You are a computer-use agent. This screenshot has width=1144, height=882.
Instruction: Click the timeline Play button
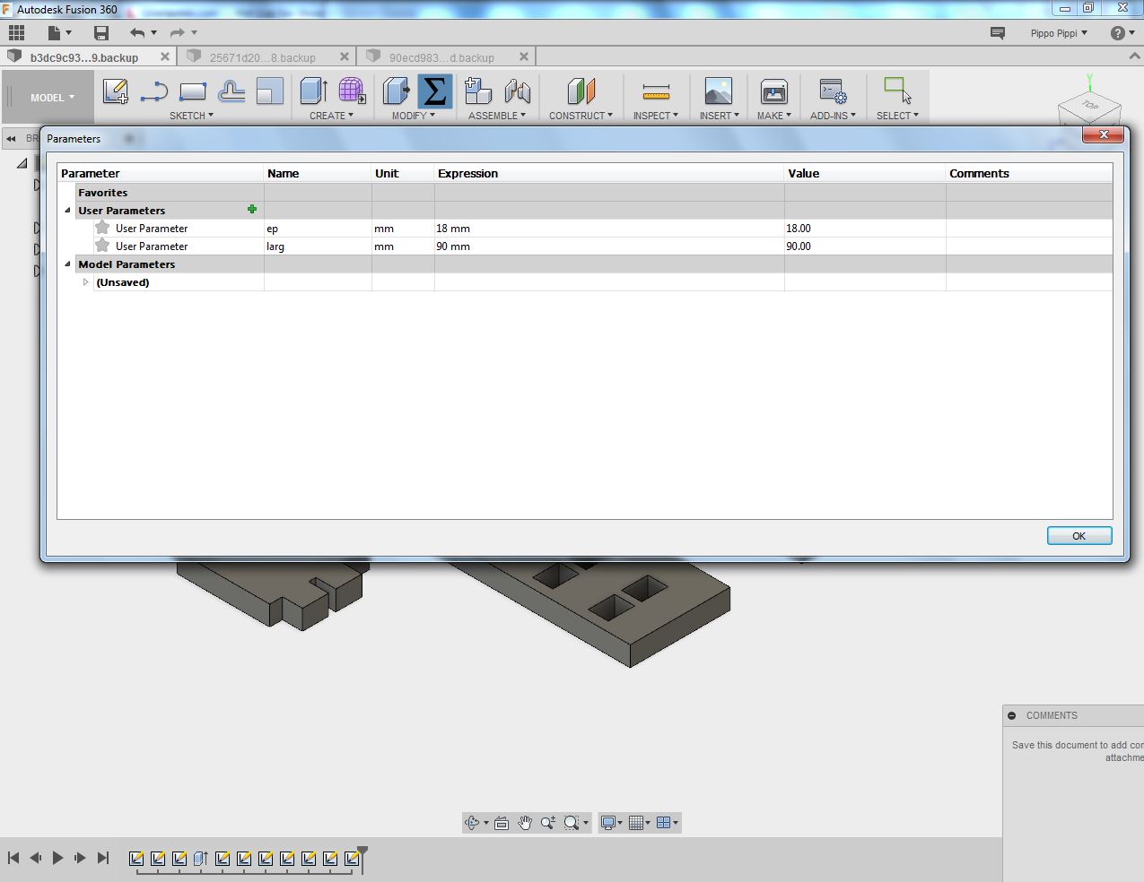coord(57,858)
